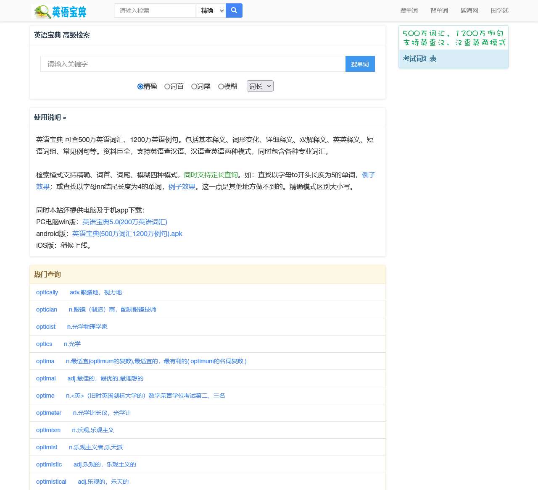The width and height of the screenshot is (538, 490).
Task: Download the android 英语宝典 apk link
Action: pyautogui.click(x=127, y=233)
